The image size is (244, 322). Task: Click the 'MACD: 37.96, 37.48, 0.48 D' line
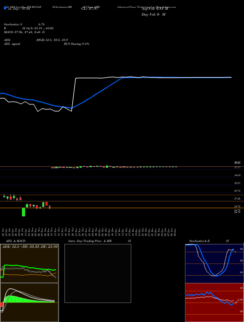[24, 32]
